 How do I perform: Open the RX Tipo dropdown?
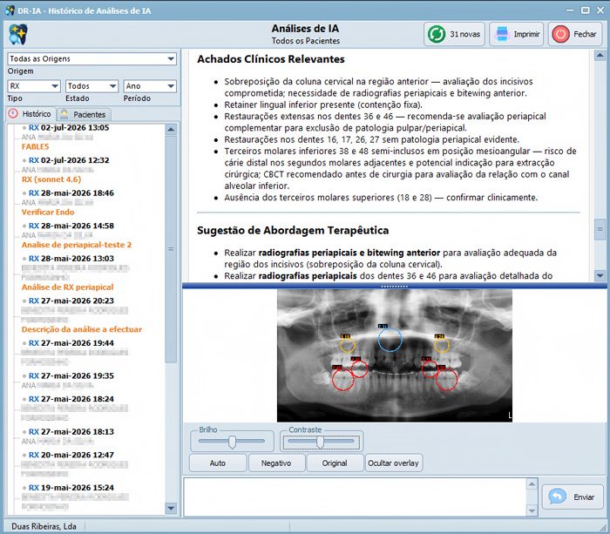pos(34,86)
